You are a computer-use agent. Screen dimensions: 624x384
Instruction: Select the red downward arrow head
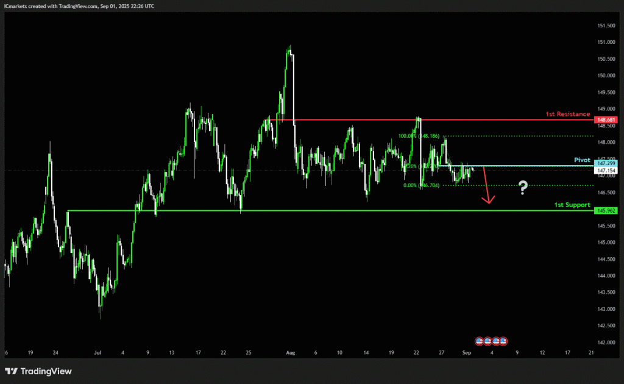click(488, 200)
